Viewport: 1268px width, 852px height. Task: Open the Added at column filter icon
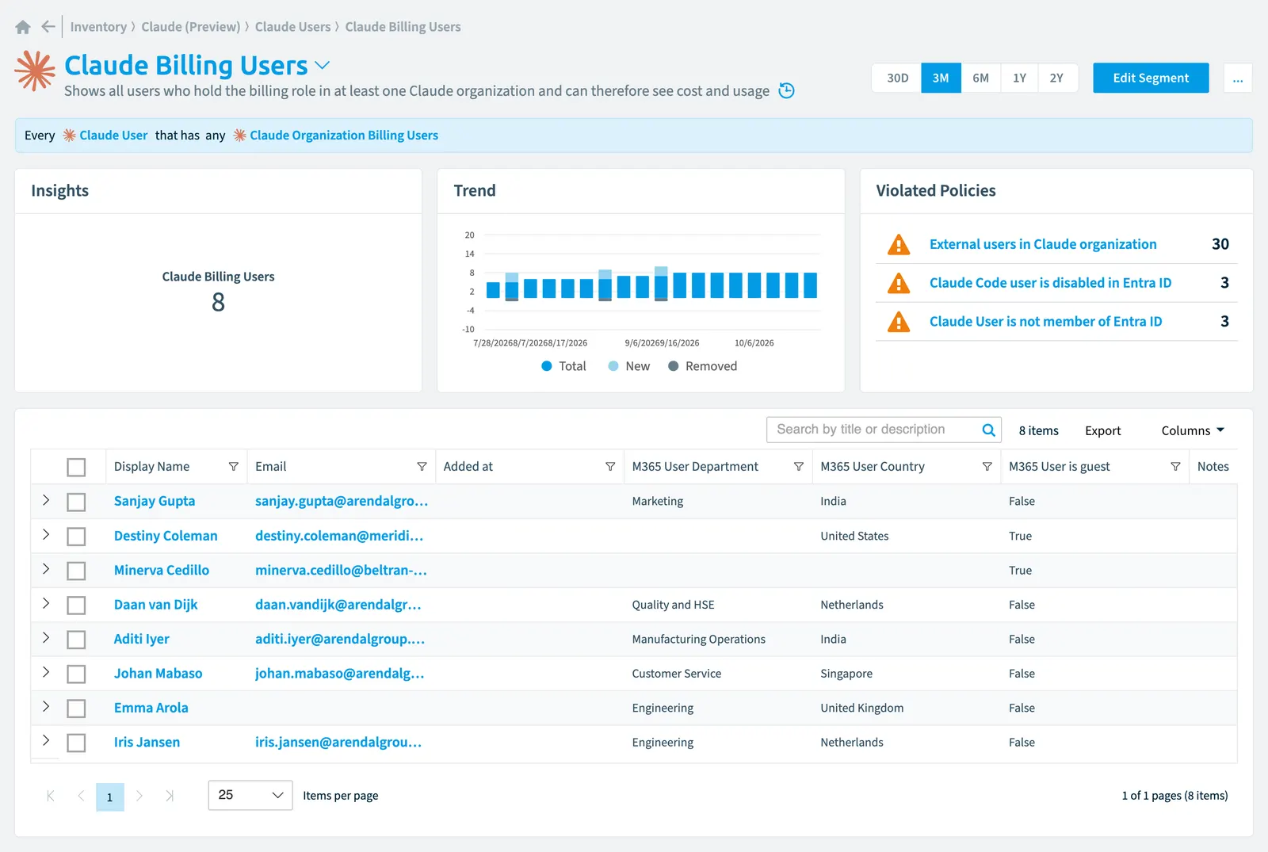(x=610, y=467)
